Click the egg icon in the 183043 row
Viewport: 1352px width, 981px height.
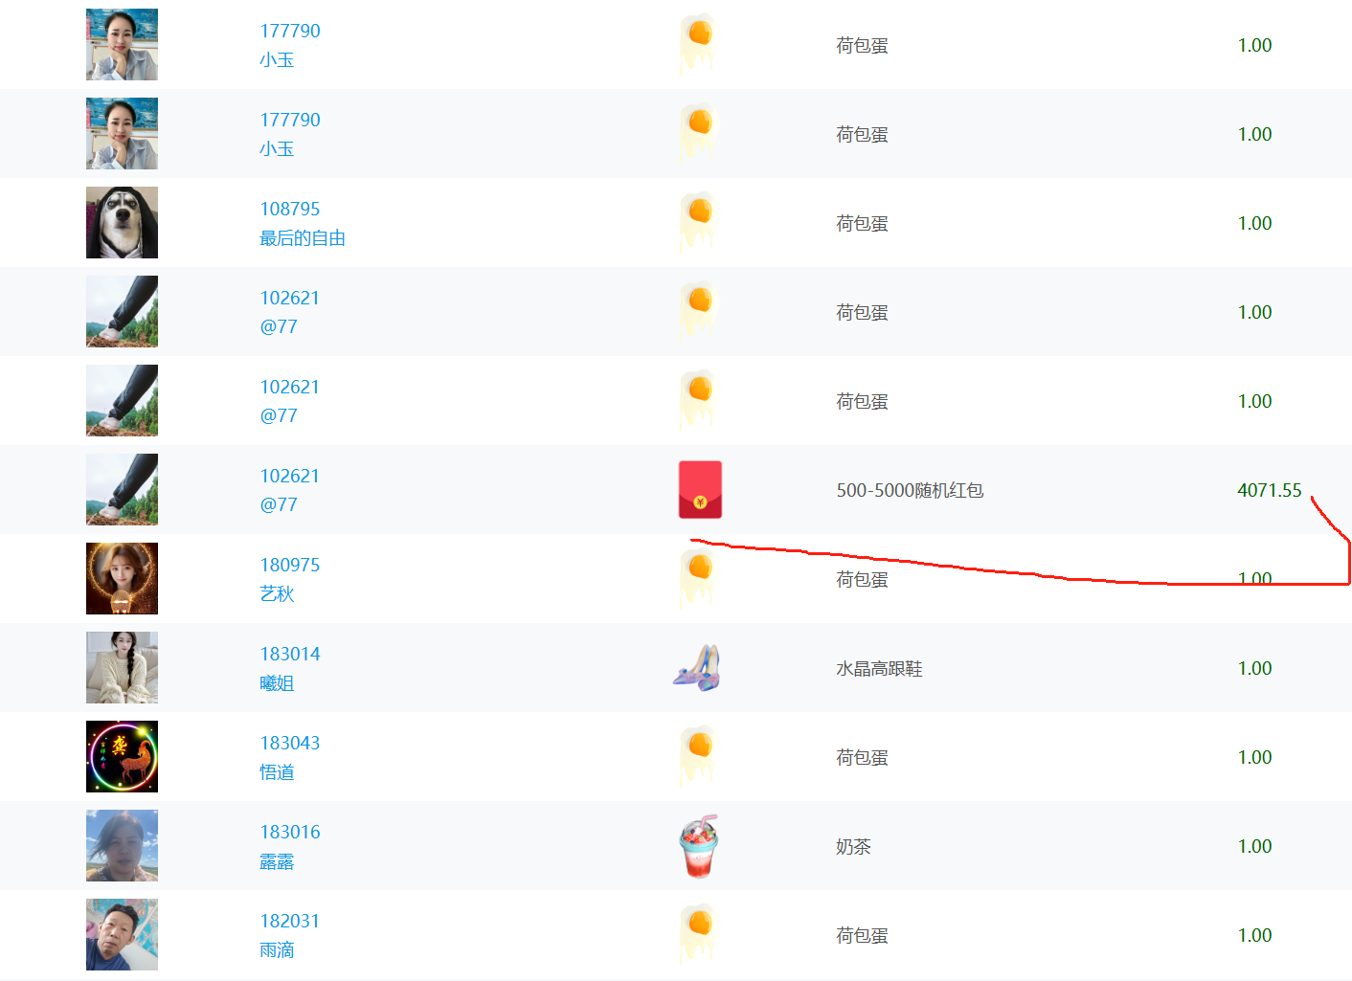[x=698, y=756]
